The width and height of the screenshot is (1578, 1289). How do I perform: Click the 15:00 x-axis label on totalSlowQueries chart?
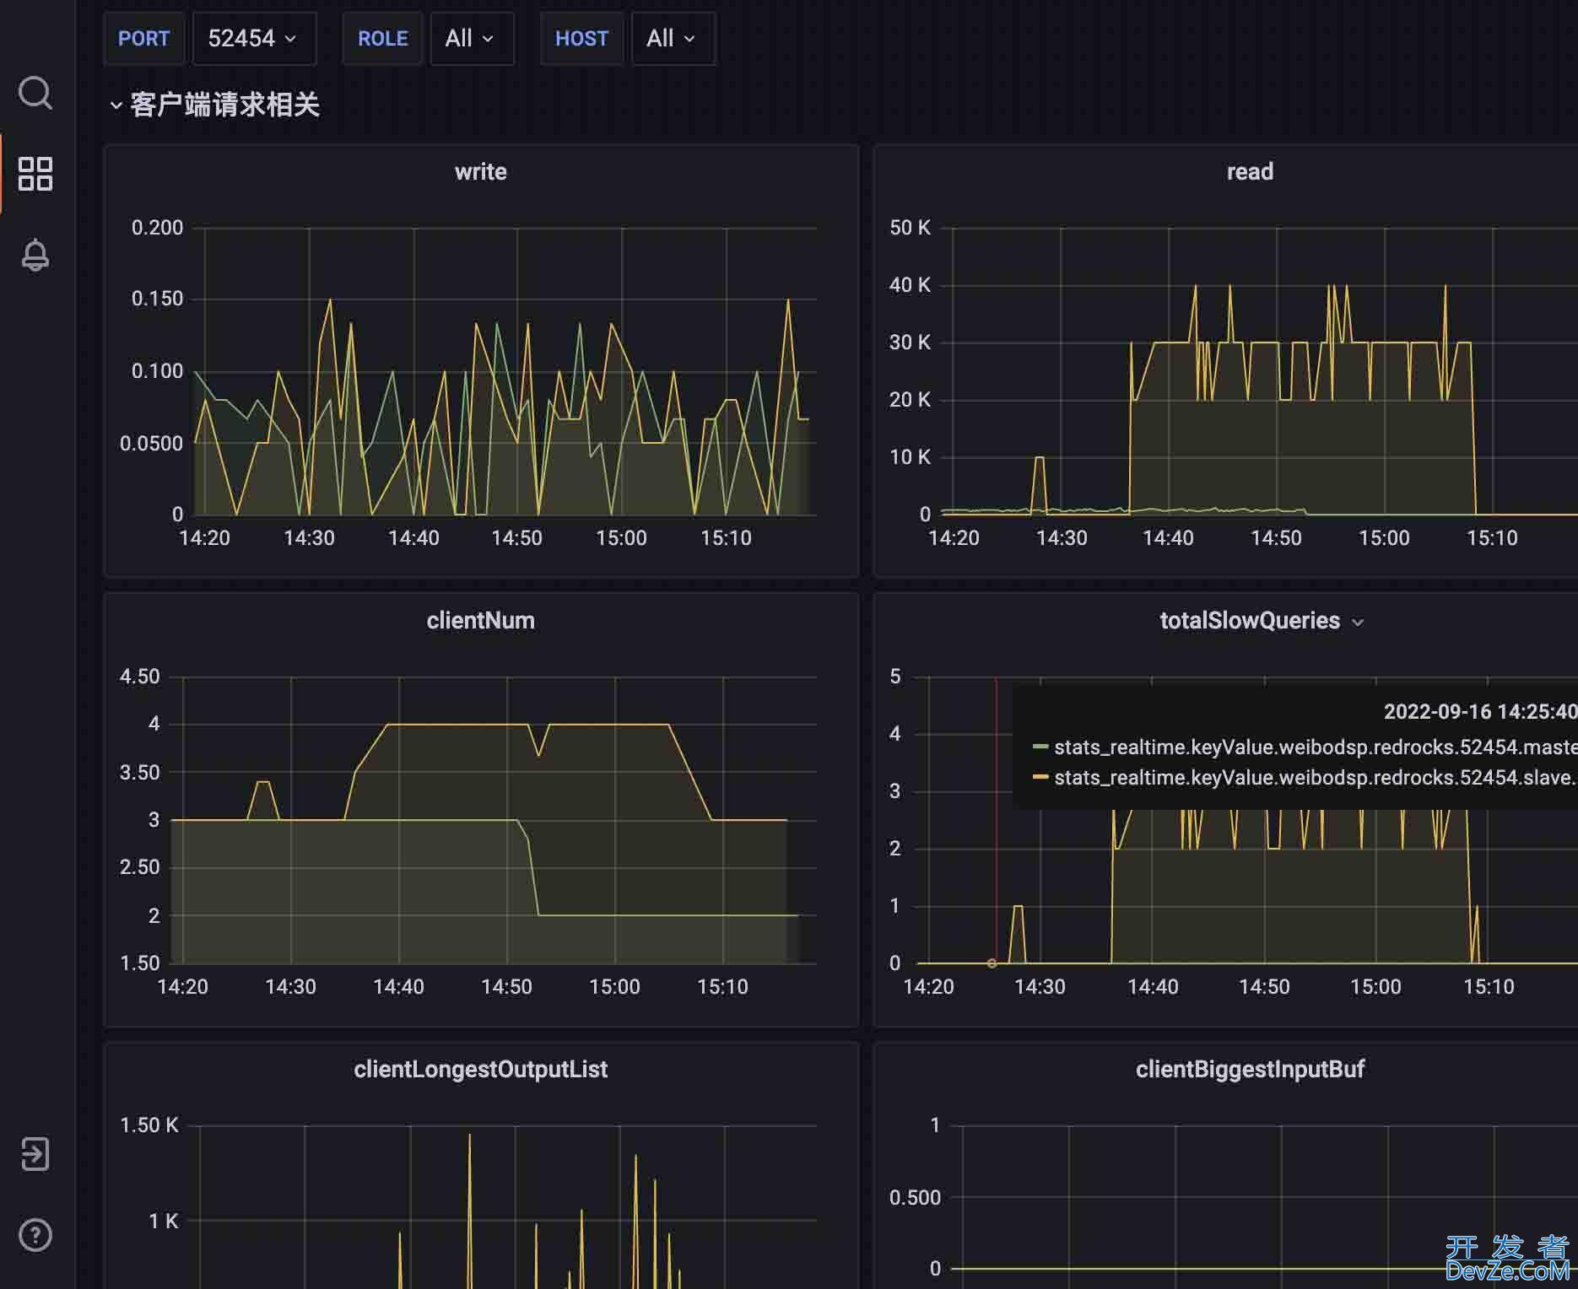coord(1375,987)
